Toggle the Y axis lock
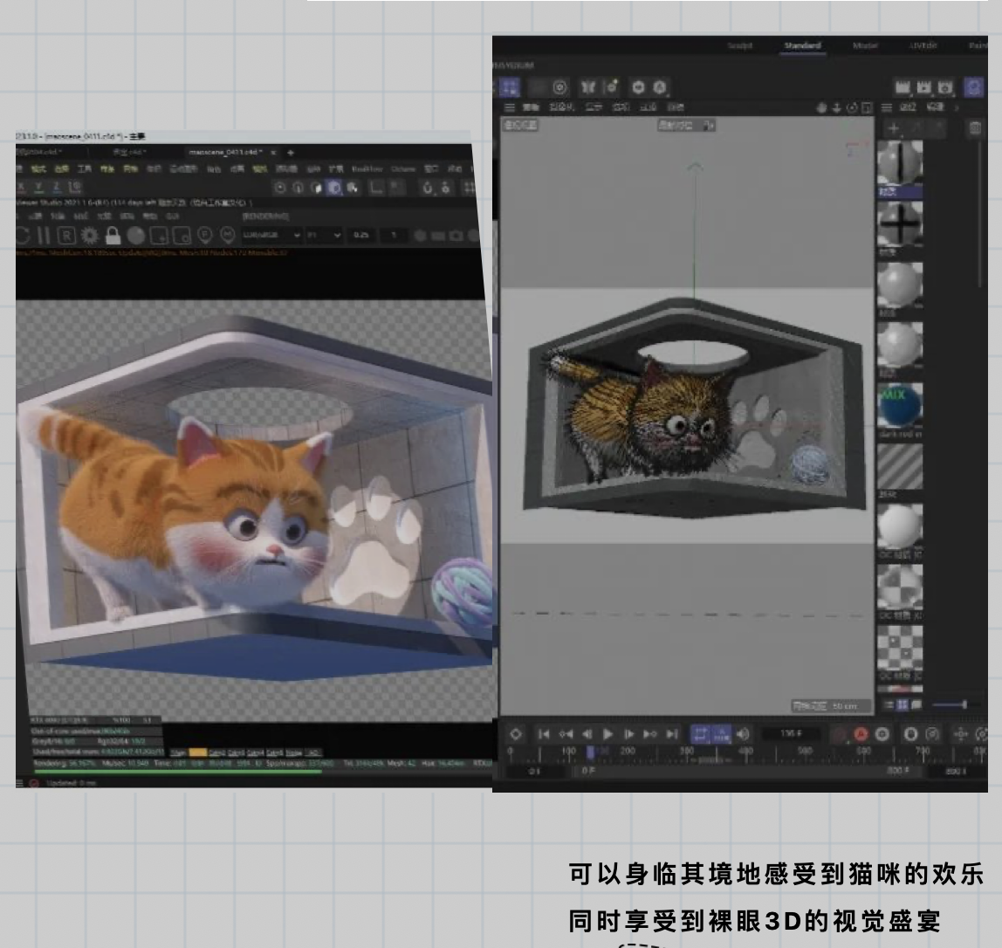1002x948 pixels. 38,187
